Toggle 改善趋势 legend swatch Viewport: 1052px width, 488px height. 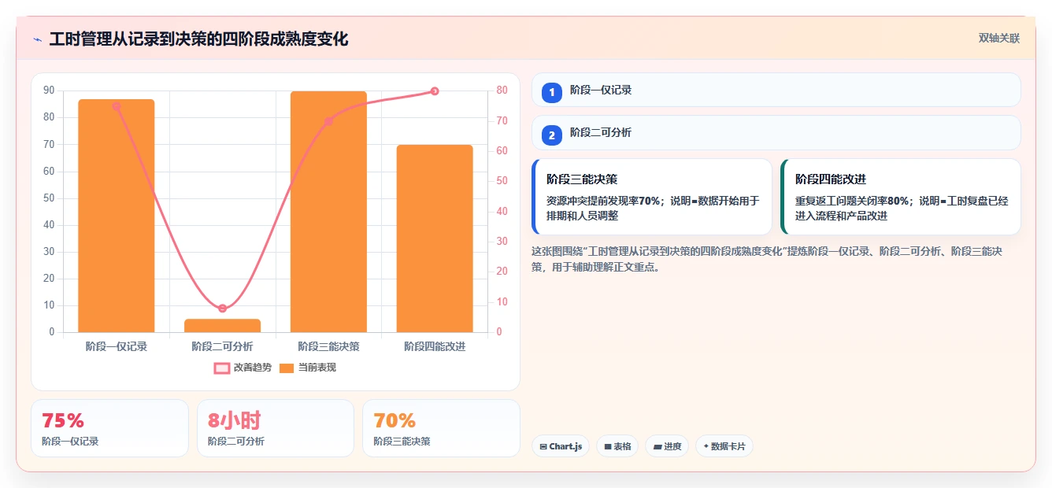pos(222,368)
